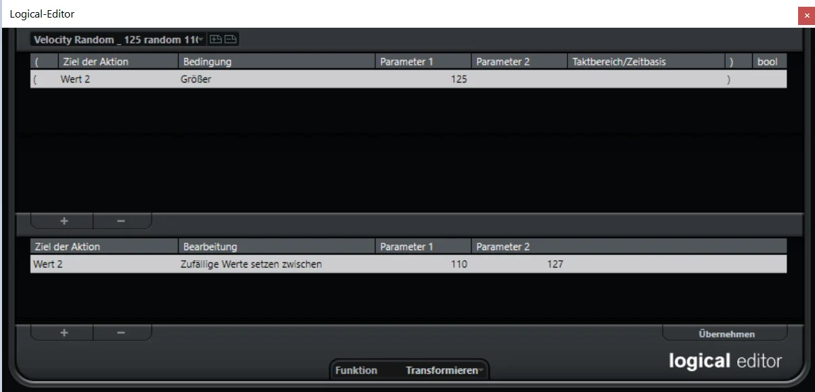The width and height of the screenshot is (815, 392).
Task: Click the Übernehmen button
Action: point(726,334)
